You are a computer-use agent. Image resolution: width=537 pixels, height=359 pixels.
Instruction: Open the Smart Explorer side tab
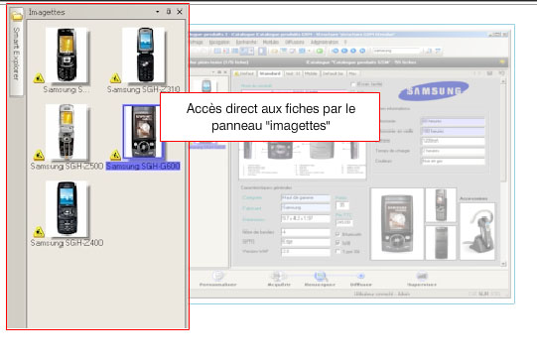click(16, 54)
